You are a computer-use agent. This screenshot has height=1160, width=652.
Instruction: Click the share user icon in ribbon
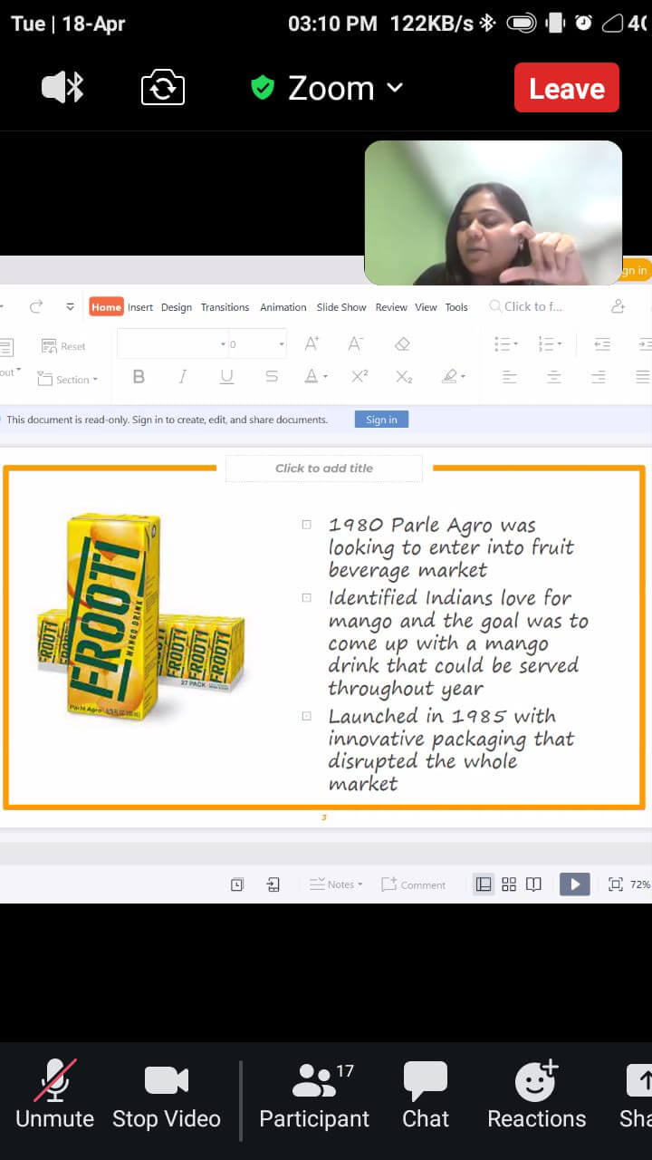coord(618,306)
